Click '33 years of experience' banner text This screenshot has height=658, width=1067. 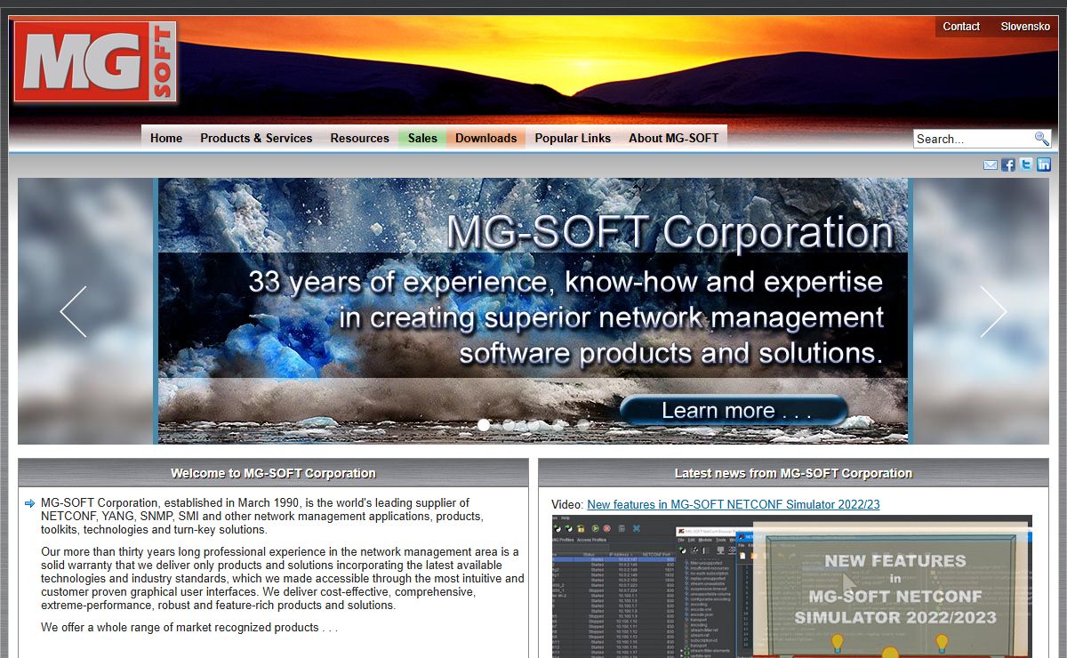566,282
